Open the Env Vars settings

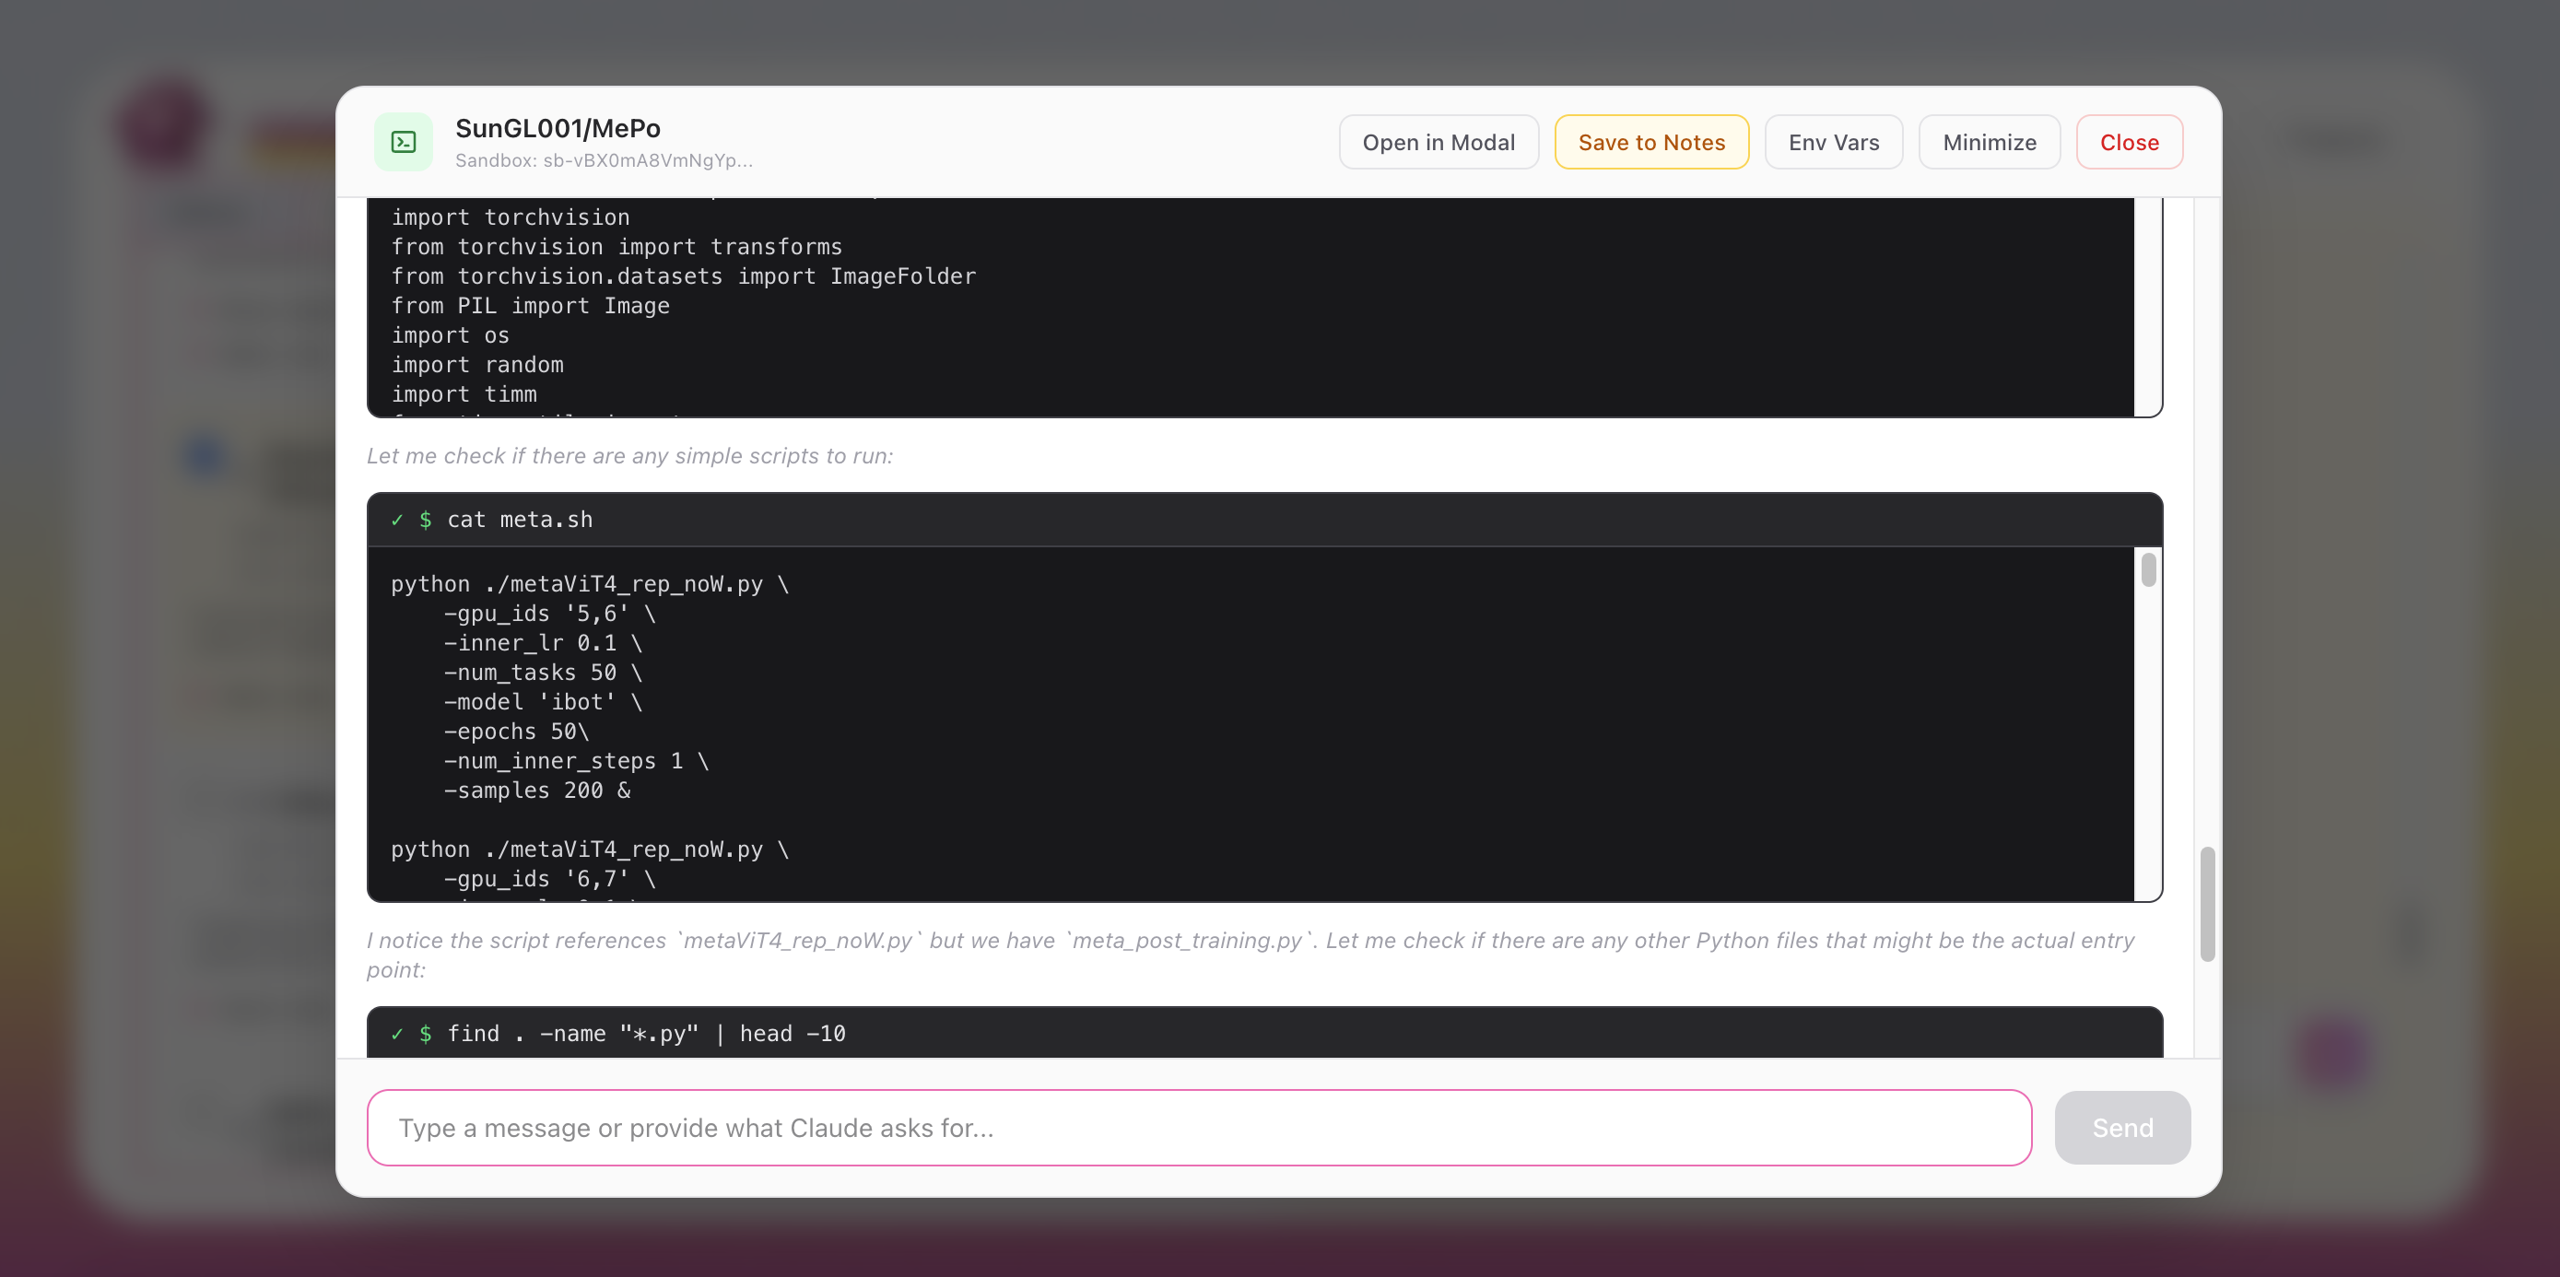[x=1833, y=142]
